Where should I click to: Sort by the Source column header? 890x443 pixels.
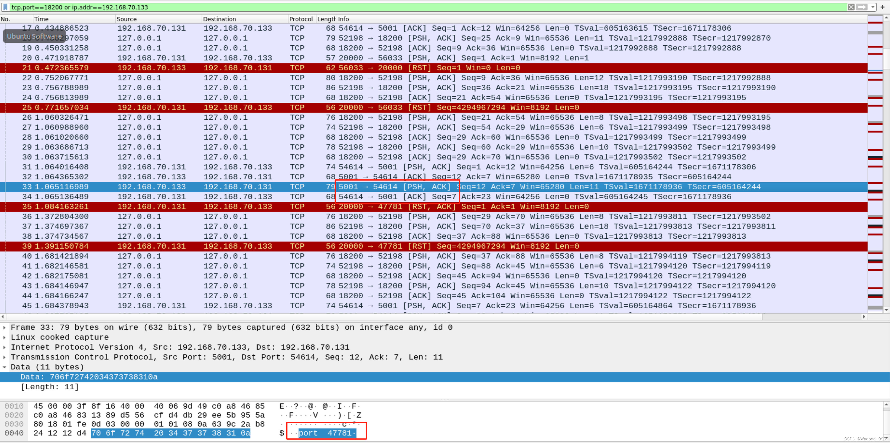click(x=158, y=19)
